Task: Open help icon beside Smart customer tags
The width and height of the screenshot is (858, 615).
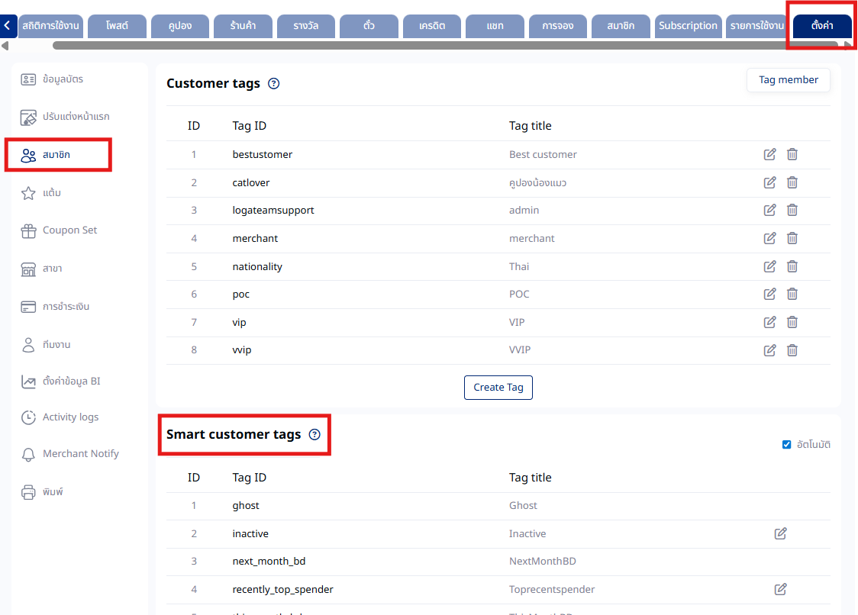Action: 314,435
